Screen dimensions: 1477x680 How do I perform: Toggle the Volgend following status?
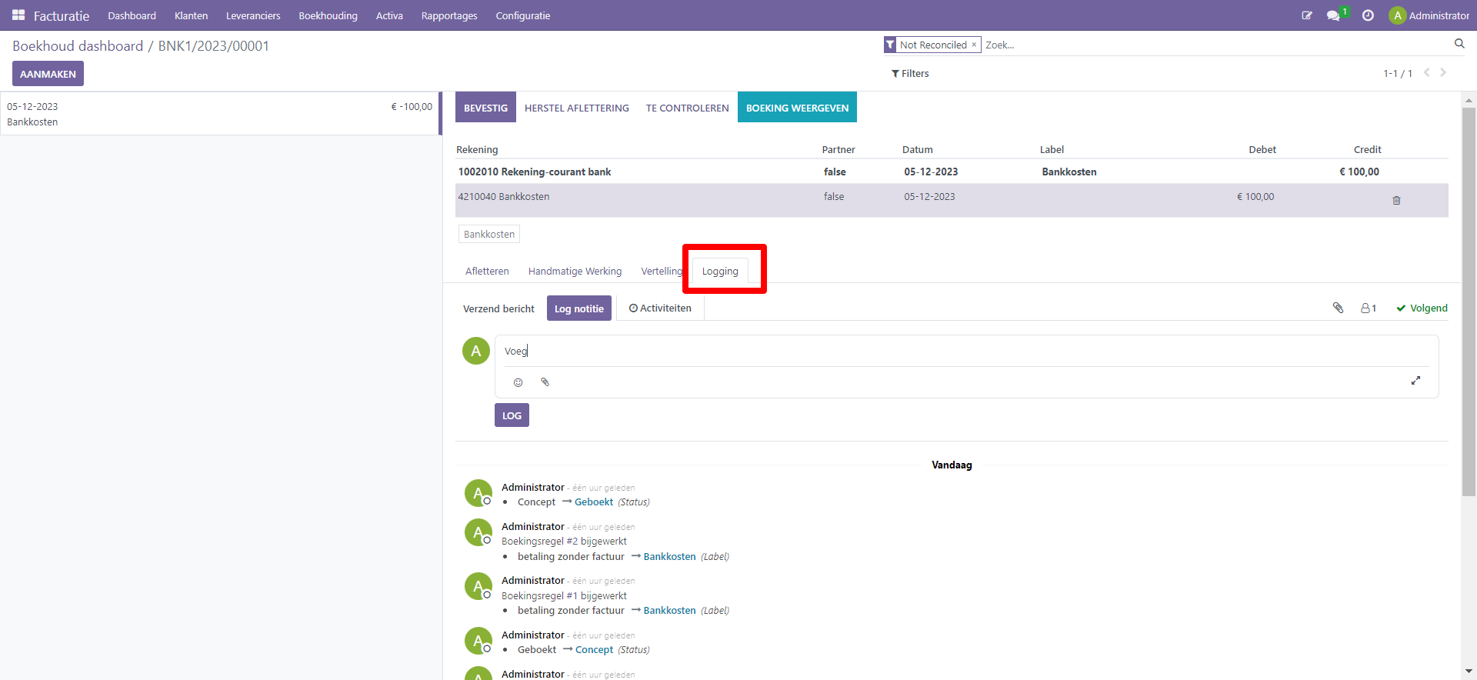pyautogui.click(x=1422, y=308)
